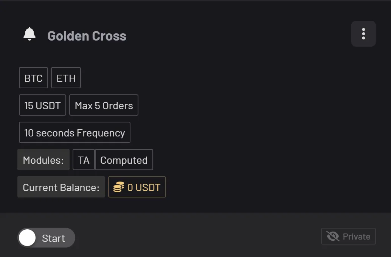Click the 0 USDT balance badge
Image resolution: width=391 pixels, height=257 pixels.
pyautogui.click(x=137, y=187)
